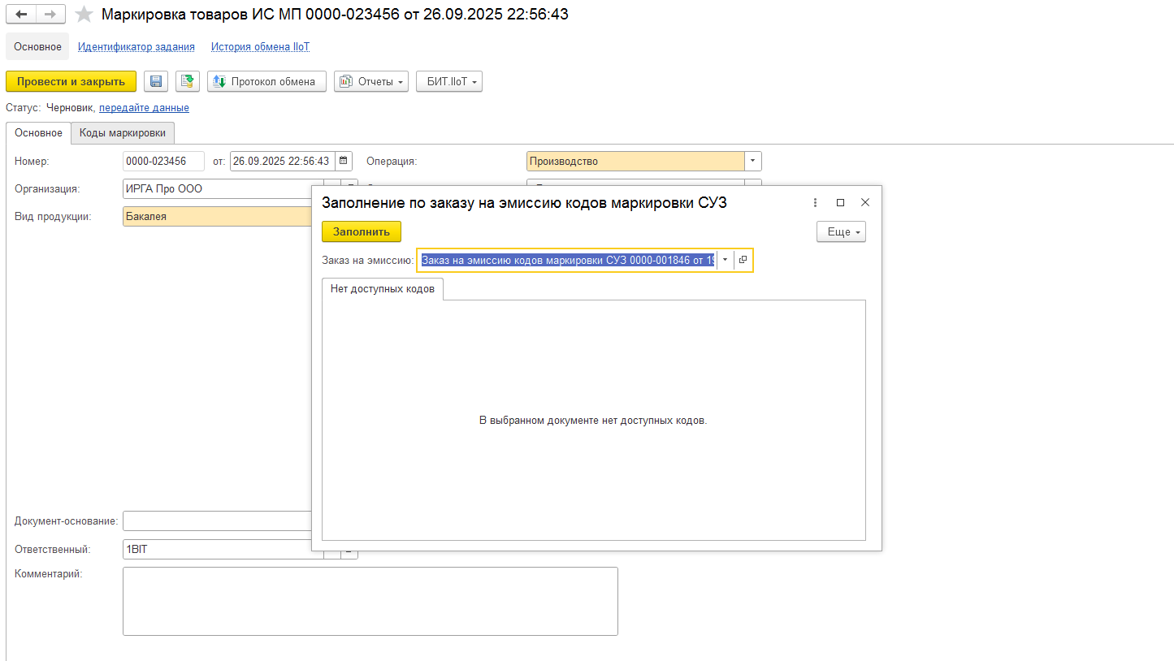Switch to Коды маркировки tab
Viewport: 1174px width, 661px height.
pyautogui.click(x=122, y=133)
